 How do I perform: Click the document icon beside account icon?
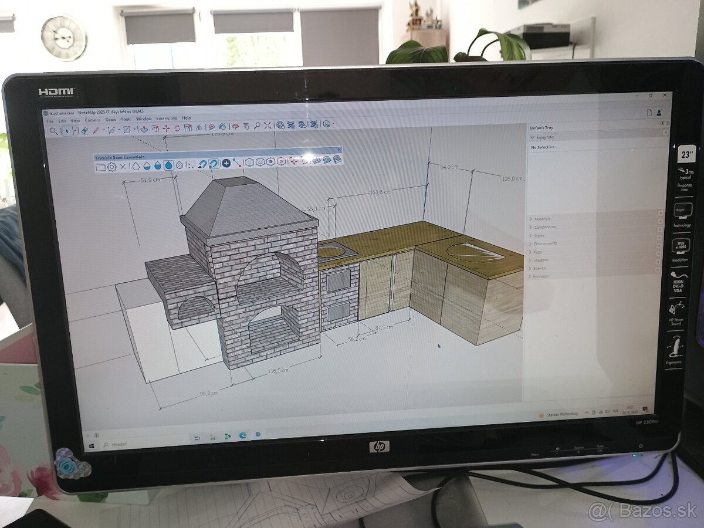coord(649,112)
